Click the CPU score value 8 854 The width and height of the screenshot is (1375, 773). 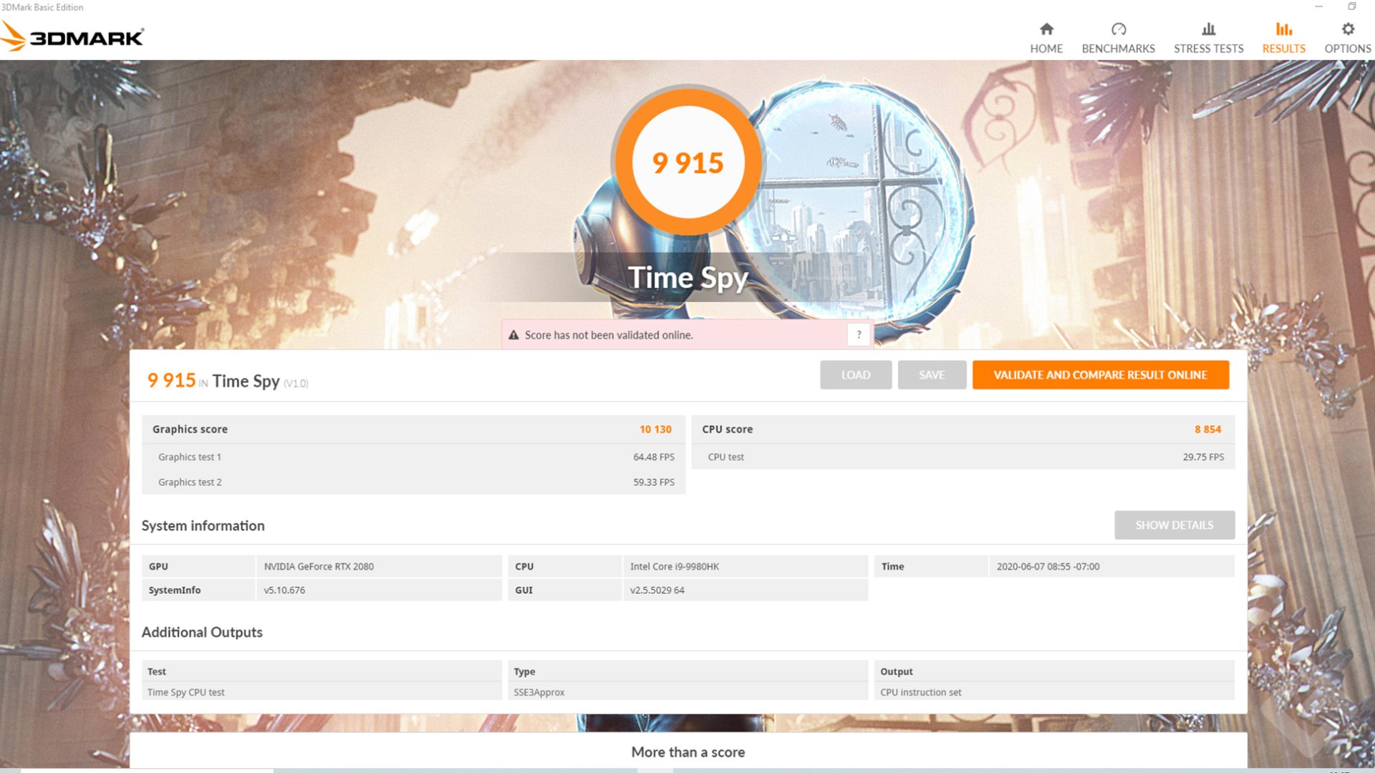pyautogui.click(x=1207, y=429)
